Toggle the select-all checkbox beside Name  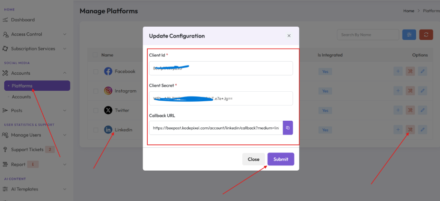click(96, 55)
